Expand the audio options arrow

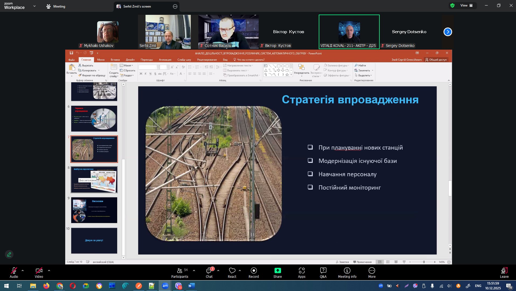(23, 270)
